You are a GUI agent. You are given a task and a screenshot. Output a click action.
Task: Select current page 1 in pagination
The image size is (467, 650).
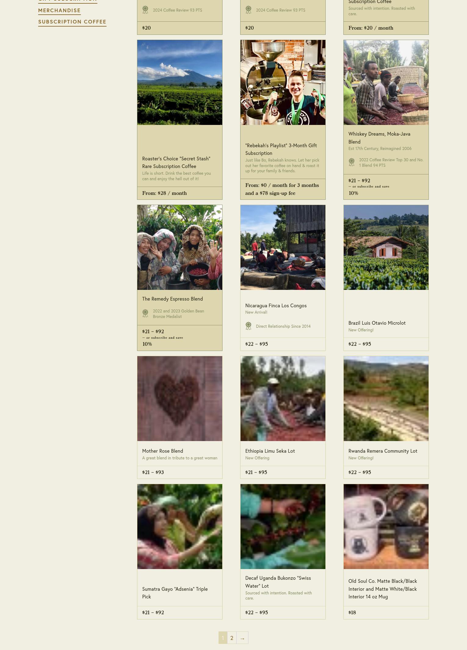click(x=223, y=638)
